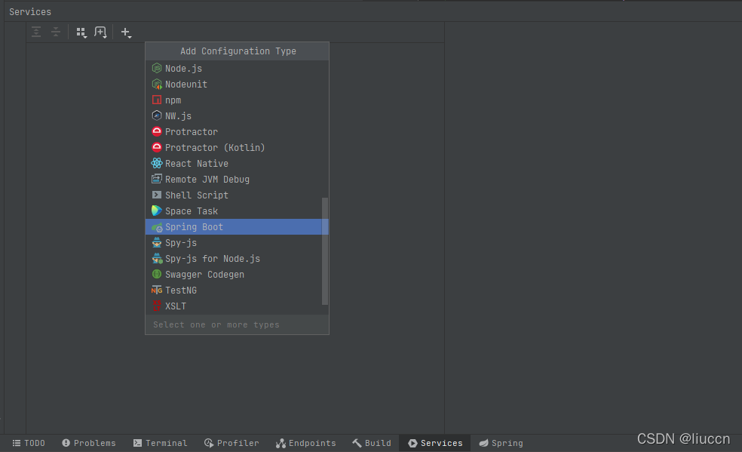
Task: Open the TODO tool window tab
Action: click(29, 443)
